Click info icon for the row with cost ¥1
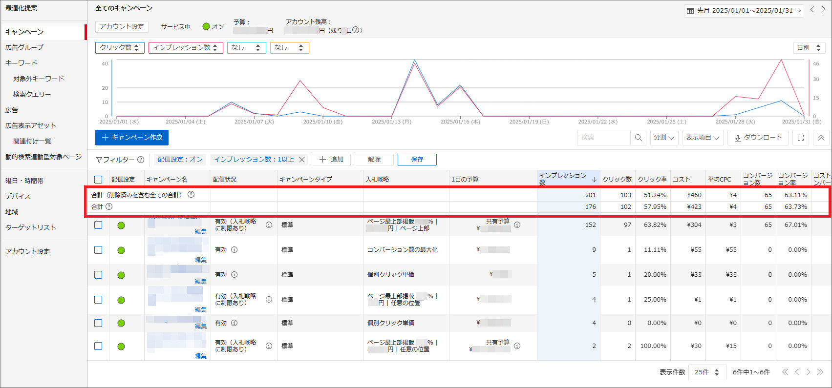832x388 pixels. click(x=269, y=300)
